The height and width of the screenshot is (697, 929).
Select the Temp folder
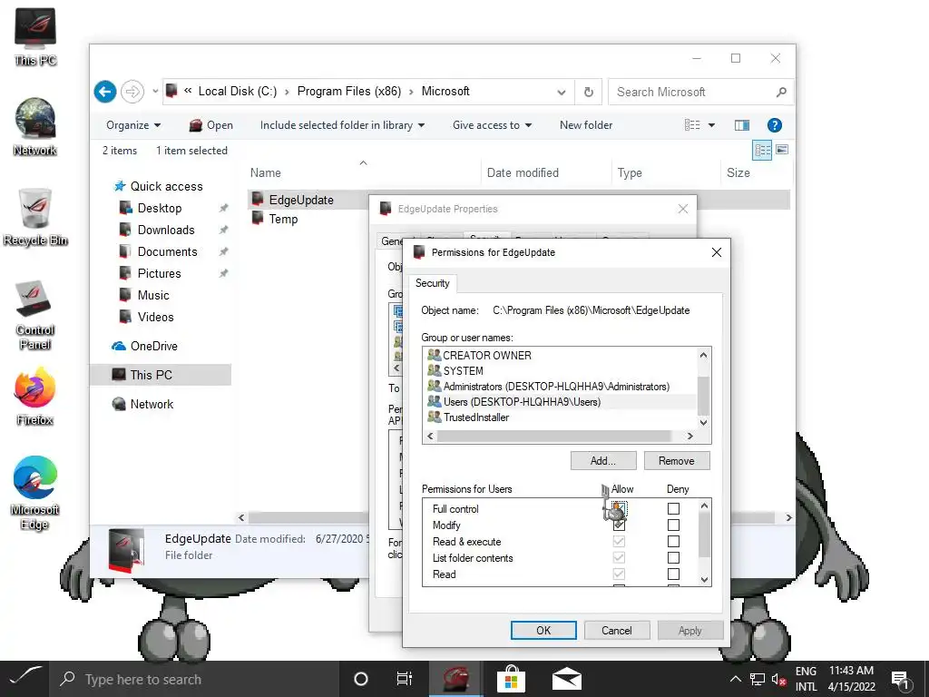(283, 219)
